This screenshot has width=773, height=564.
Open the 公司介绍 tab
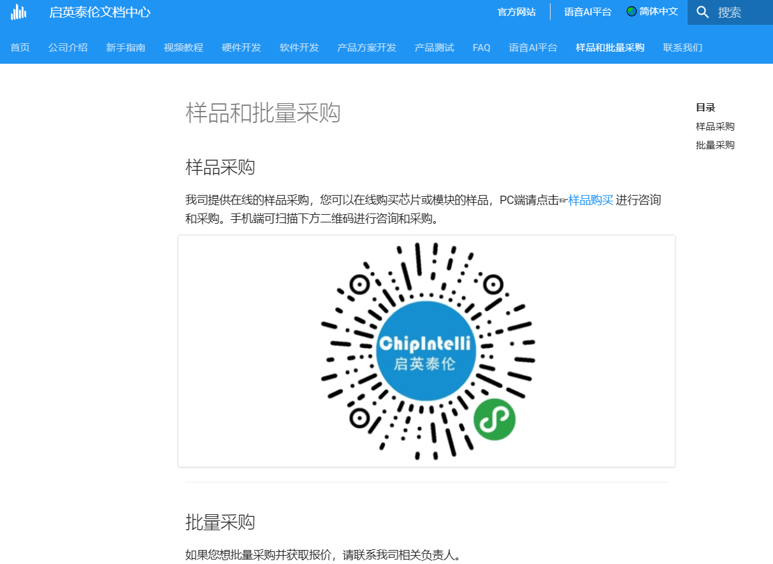(68, 48)
